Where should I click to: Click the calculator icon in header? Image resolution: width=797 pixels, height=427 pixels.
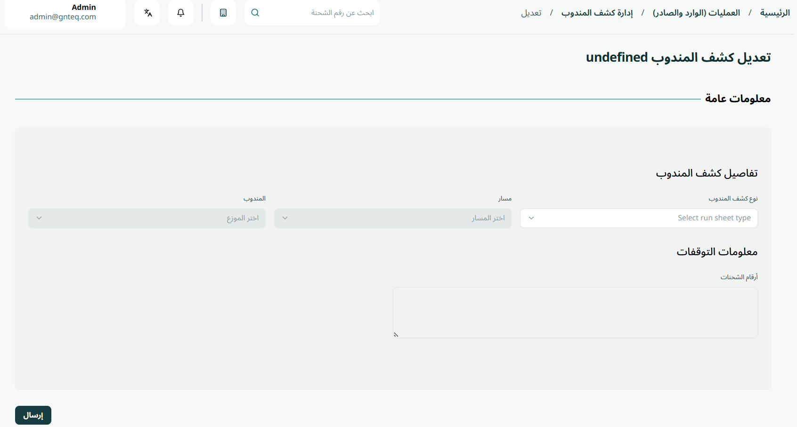click(x=223, y=13)
